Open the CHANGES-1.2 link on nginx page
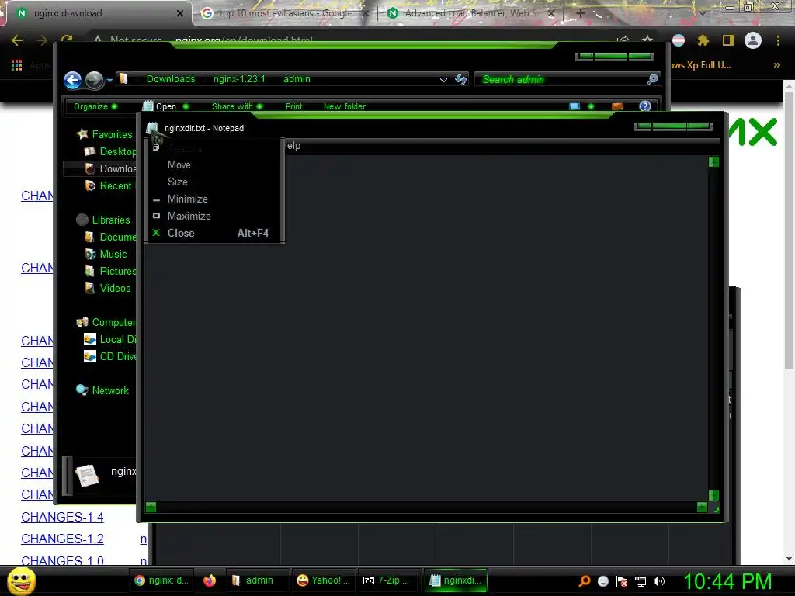This screenshot has height=596, width=795. (x=62, y=539)
